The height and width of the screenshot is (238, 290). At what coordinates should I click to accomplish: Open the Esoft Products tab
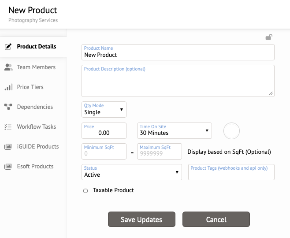(33, 166)
